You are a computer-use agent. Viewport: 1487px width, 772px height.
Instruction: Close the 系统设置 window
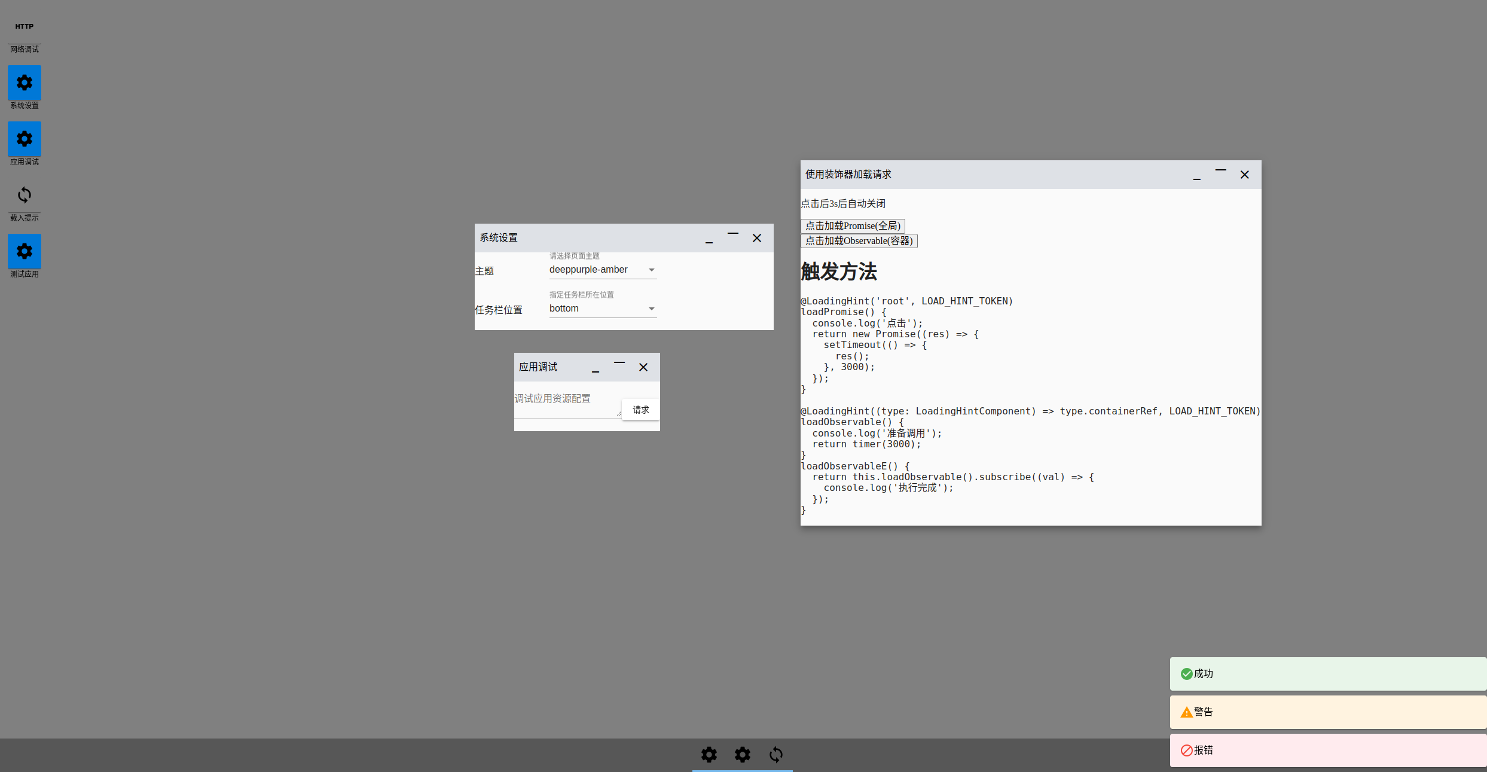pos(757,238)
